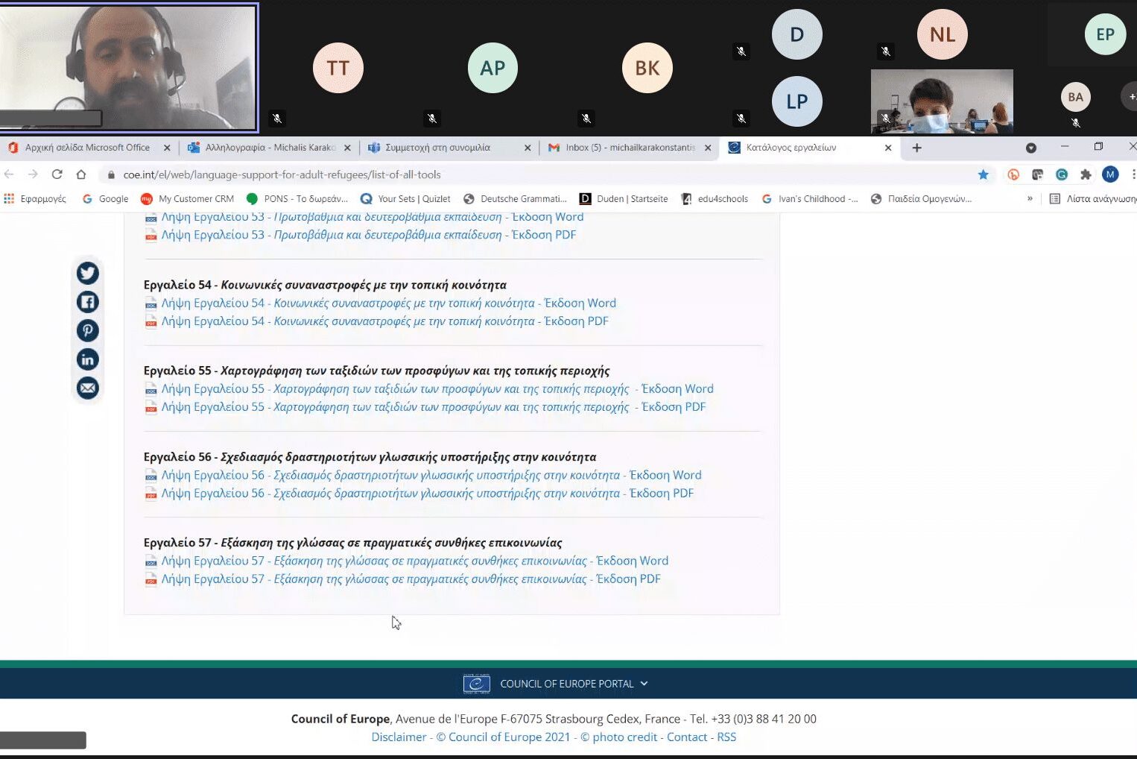Screen dimensions: 1137x759
Task: Share page via Facebook icon
Action: [x=88, y=302]
